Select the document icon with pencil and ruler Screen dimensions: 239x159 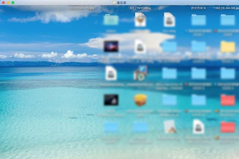coord(169,127)
